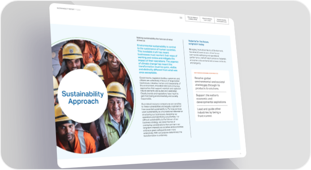Open the Transforming Communities tab
The image size is (311, 170).
pos(193,18)
